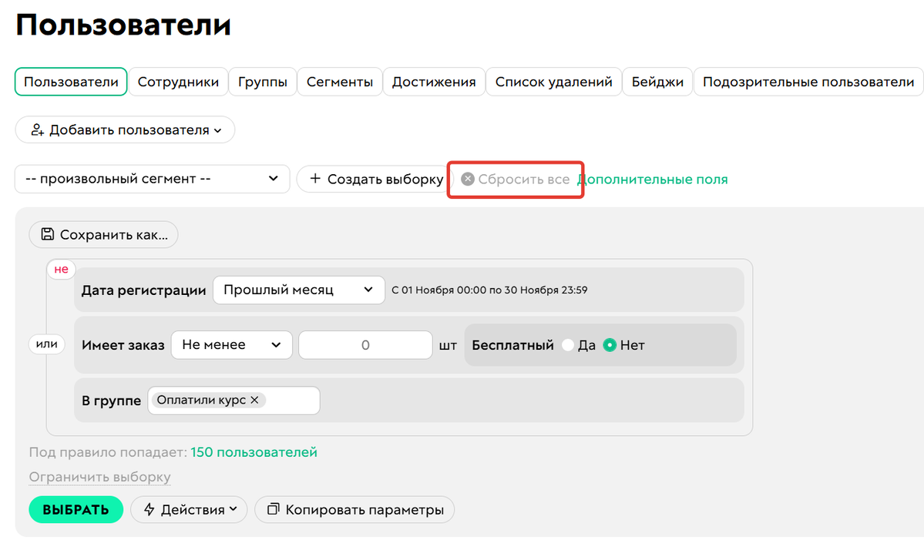Click the 'не' badge on Дата регистрации rule
Image resolution: width=924 pixels, height=550 pixels.
(61, 269)
